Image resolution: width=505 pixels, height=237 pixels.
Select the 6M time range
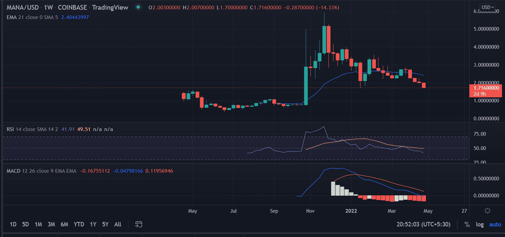tap(64, 224)
